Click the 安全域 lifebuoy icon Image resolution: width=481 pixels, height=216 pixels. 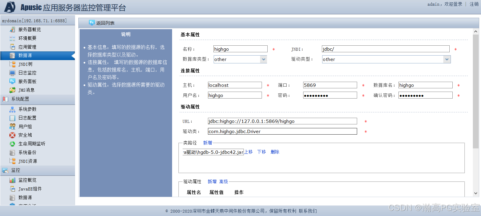(12, 135)
